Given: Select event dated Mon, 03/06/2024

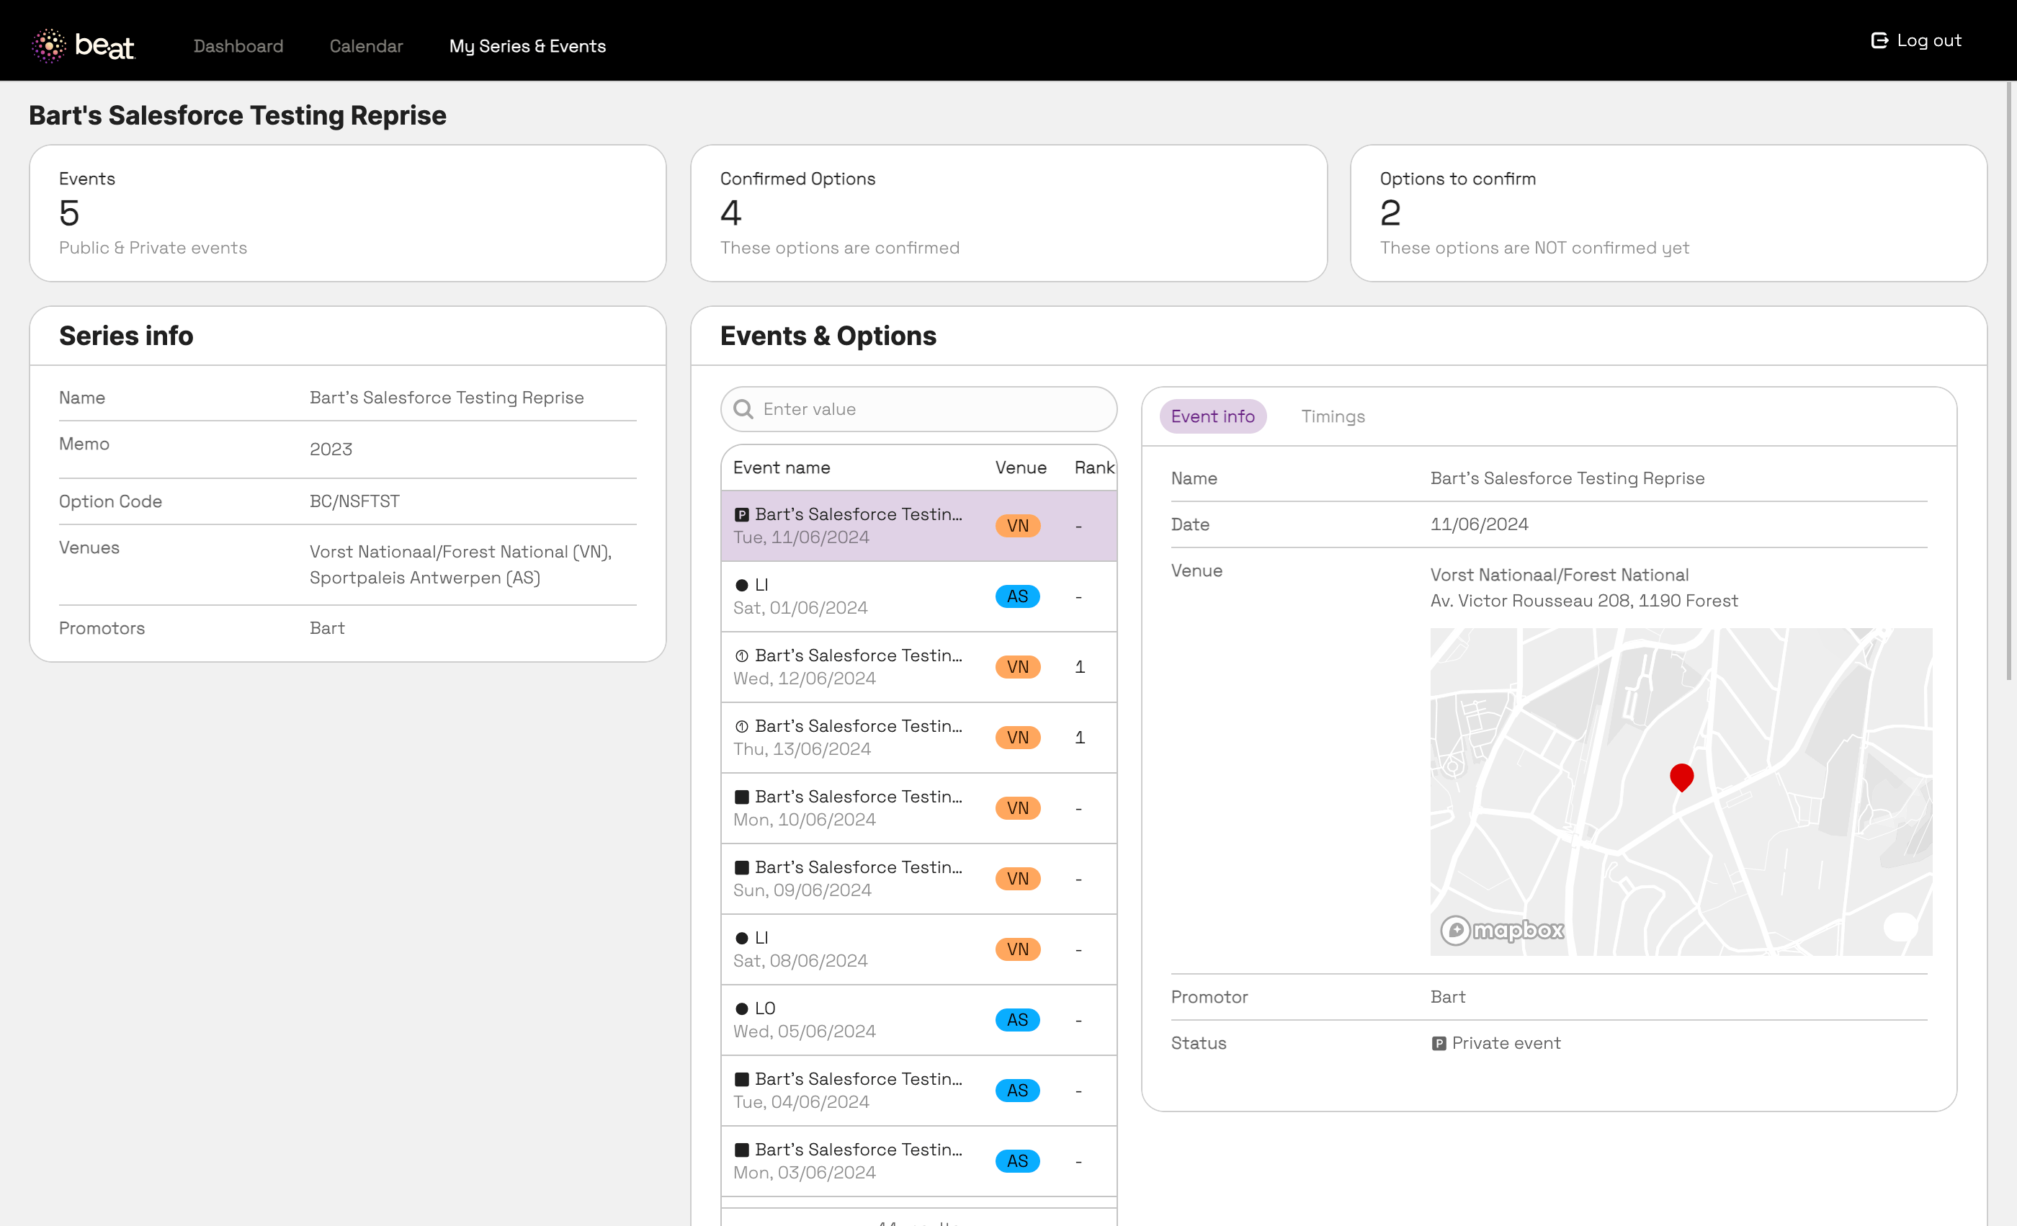Looking at the screenshot, I should tap(918, 1161).
